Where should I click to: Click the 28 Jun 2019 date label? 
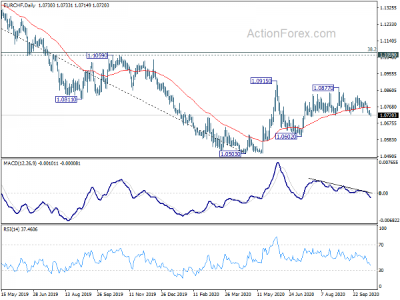45,294
